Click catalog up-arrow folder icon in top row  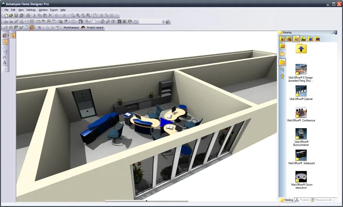282,39
